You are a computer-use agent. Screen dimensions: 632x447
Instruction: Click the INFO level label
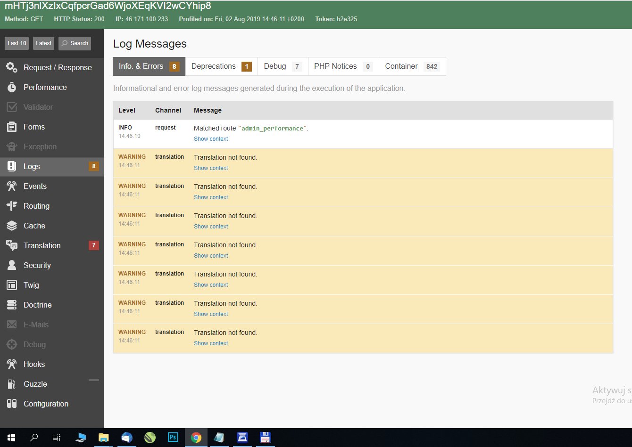125,128
